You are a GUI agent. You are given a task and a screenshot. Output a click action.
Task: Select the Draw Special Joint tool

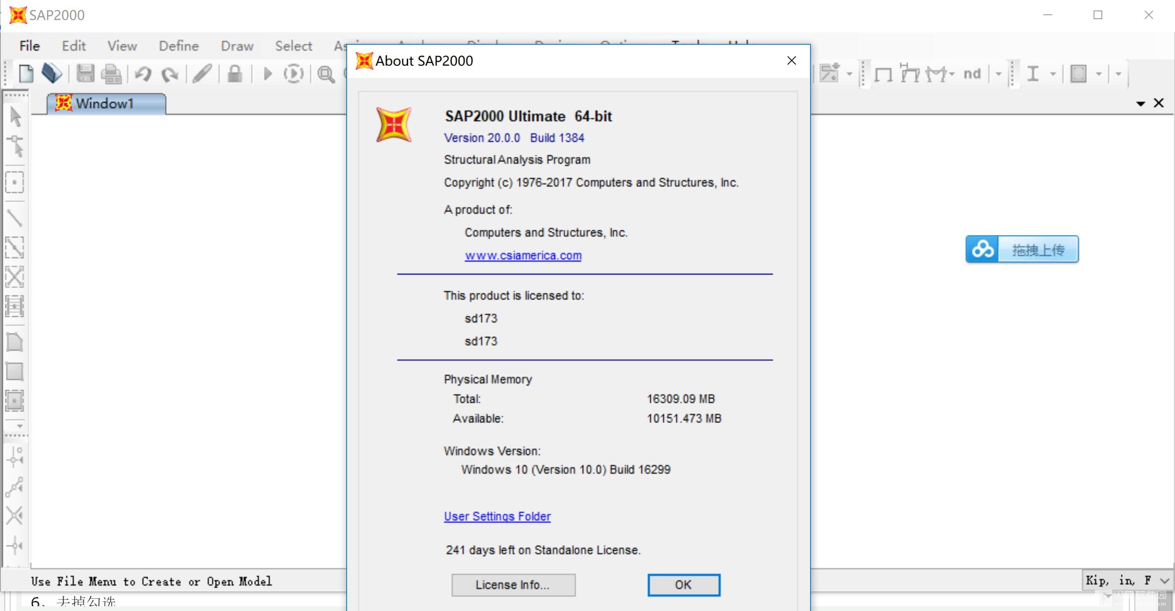pos(15,183)
